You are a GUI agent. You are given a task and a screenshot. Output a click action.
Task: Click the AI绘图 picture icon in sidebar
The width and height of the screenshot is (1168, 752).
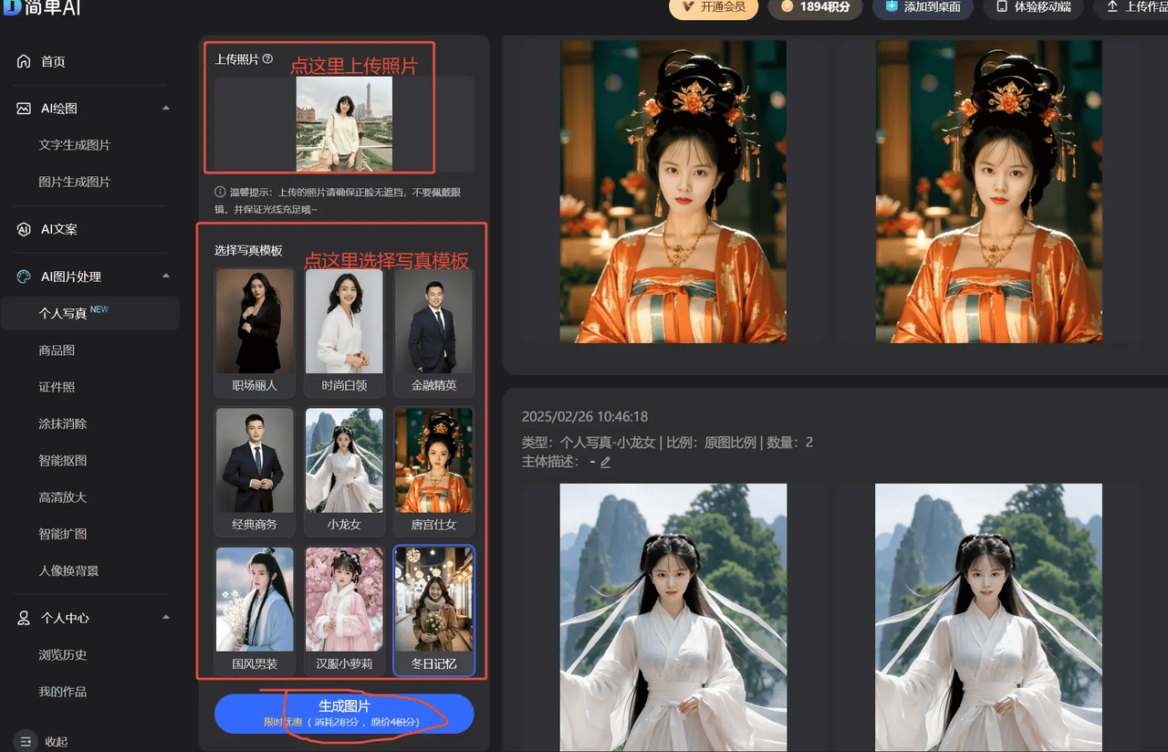tap(24, 109)
